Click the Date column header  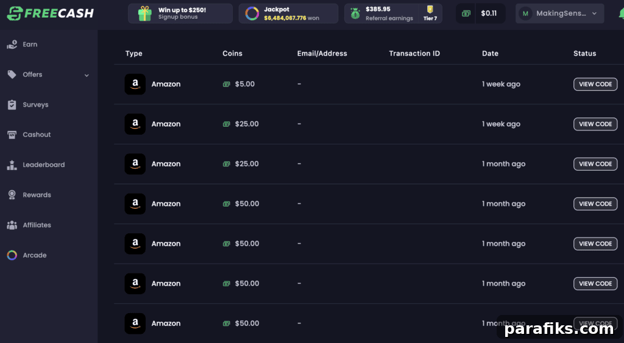pyautogui.click(x=490, y=54)
